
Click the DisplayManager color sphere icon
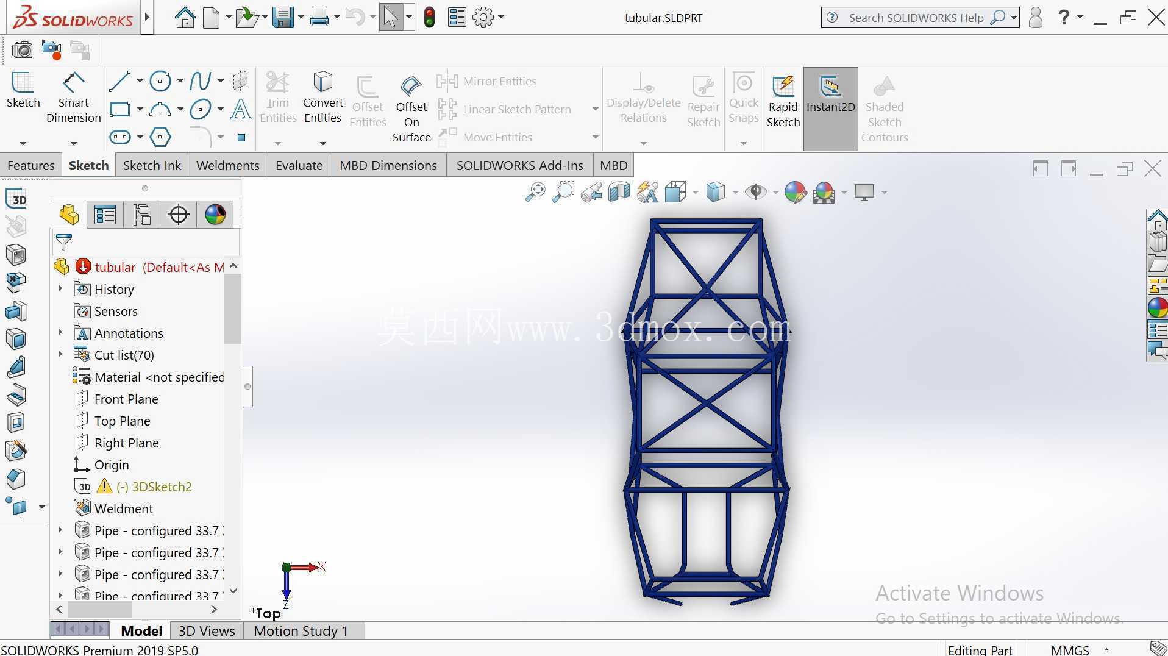(x=215, y=215)
